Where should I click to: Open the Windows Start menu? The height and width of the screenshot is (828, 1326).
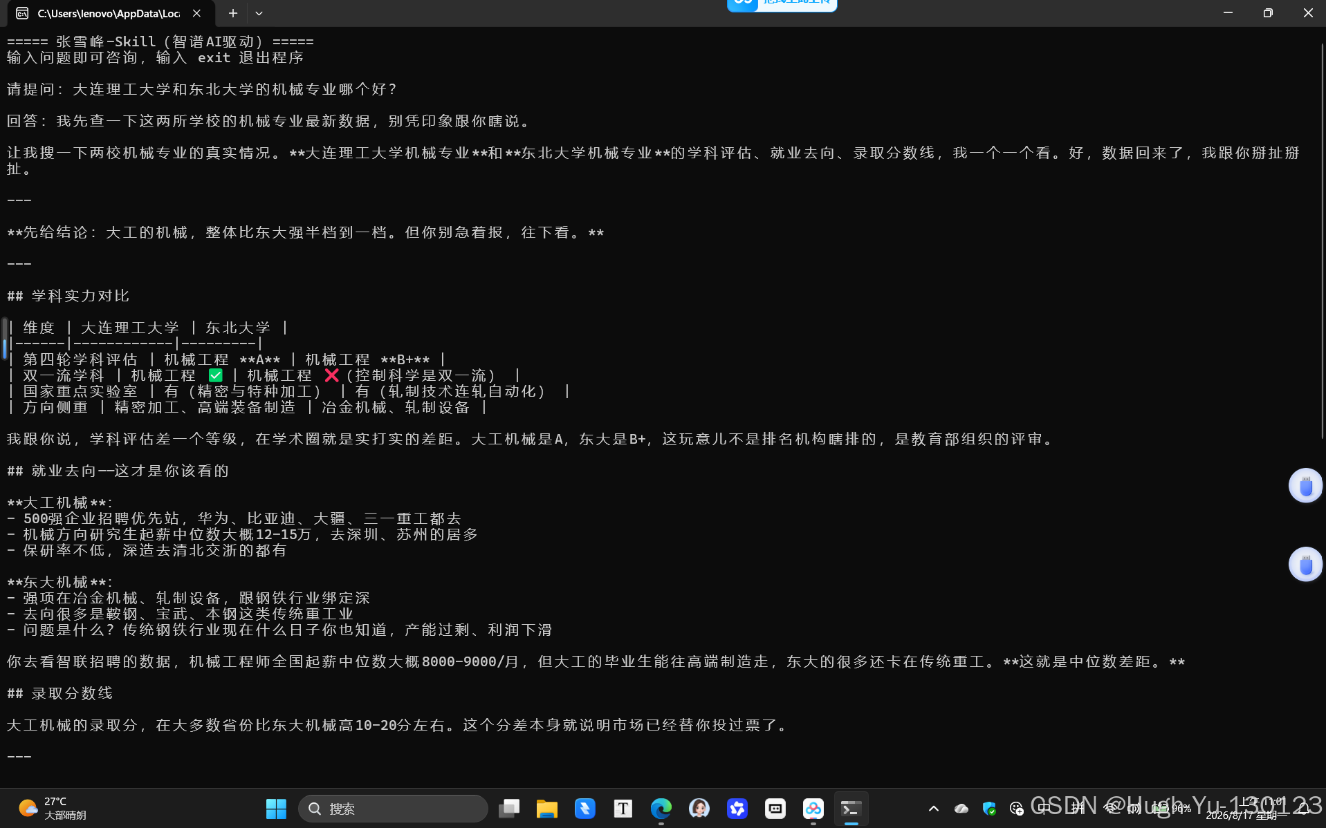click(x=276, y=809)
